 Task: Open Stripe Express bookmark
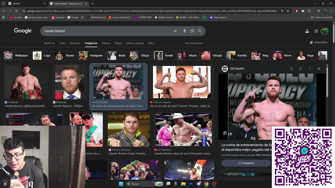218,17
